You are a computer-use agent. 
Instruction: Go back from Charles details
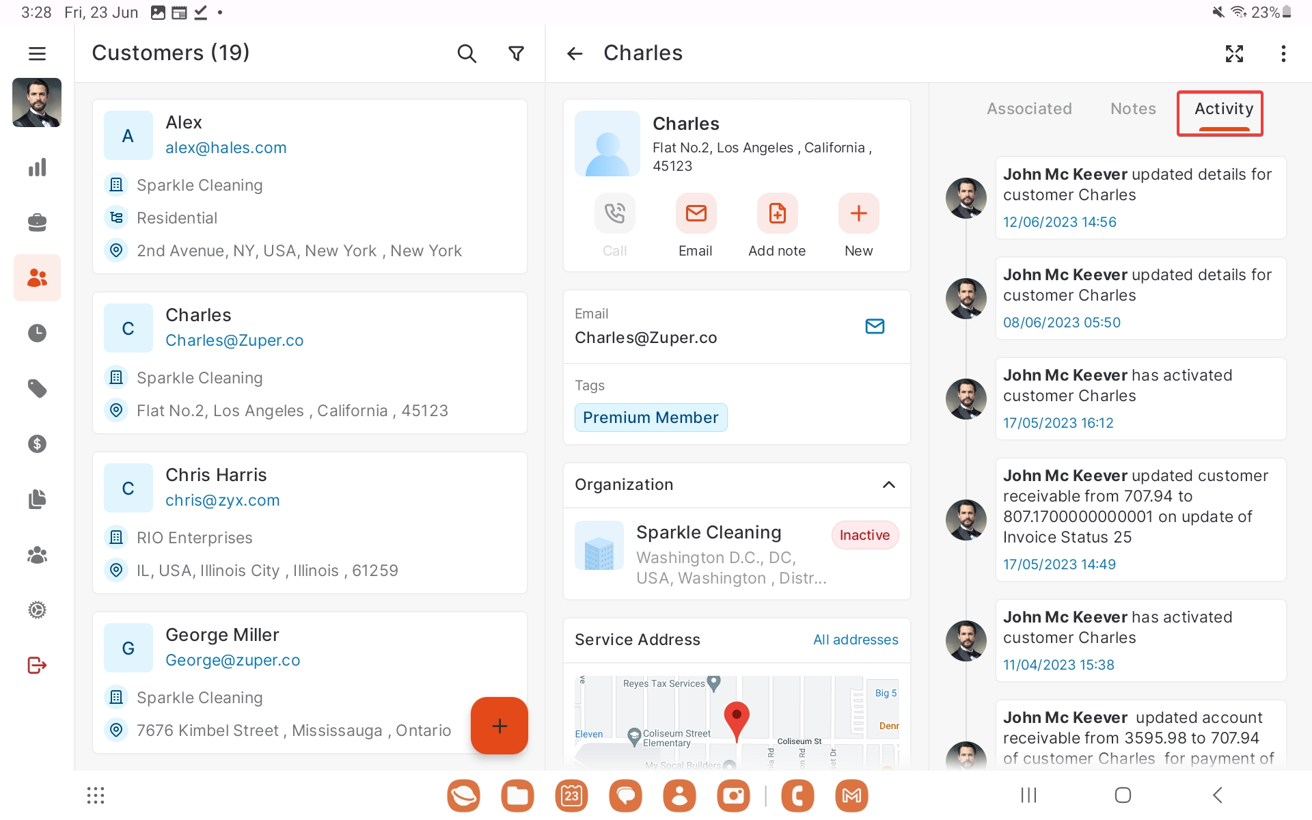tap(575, 53)
